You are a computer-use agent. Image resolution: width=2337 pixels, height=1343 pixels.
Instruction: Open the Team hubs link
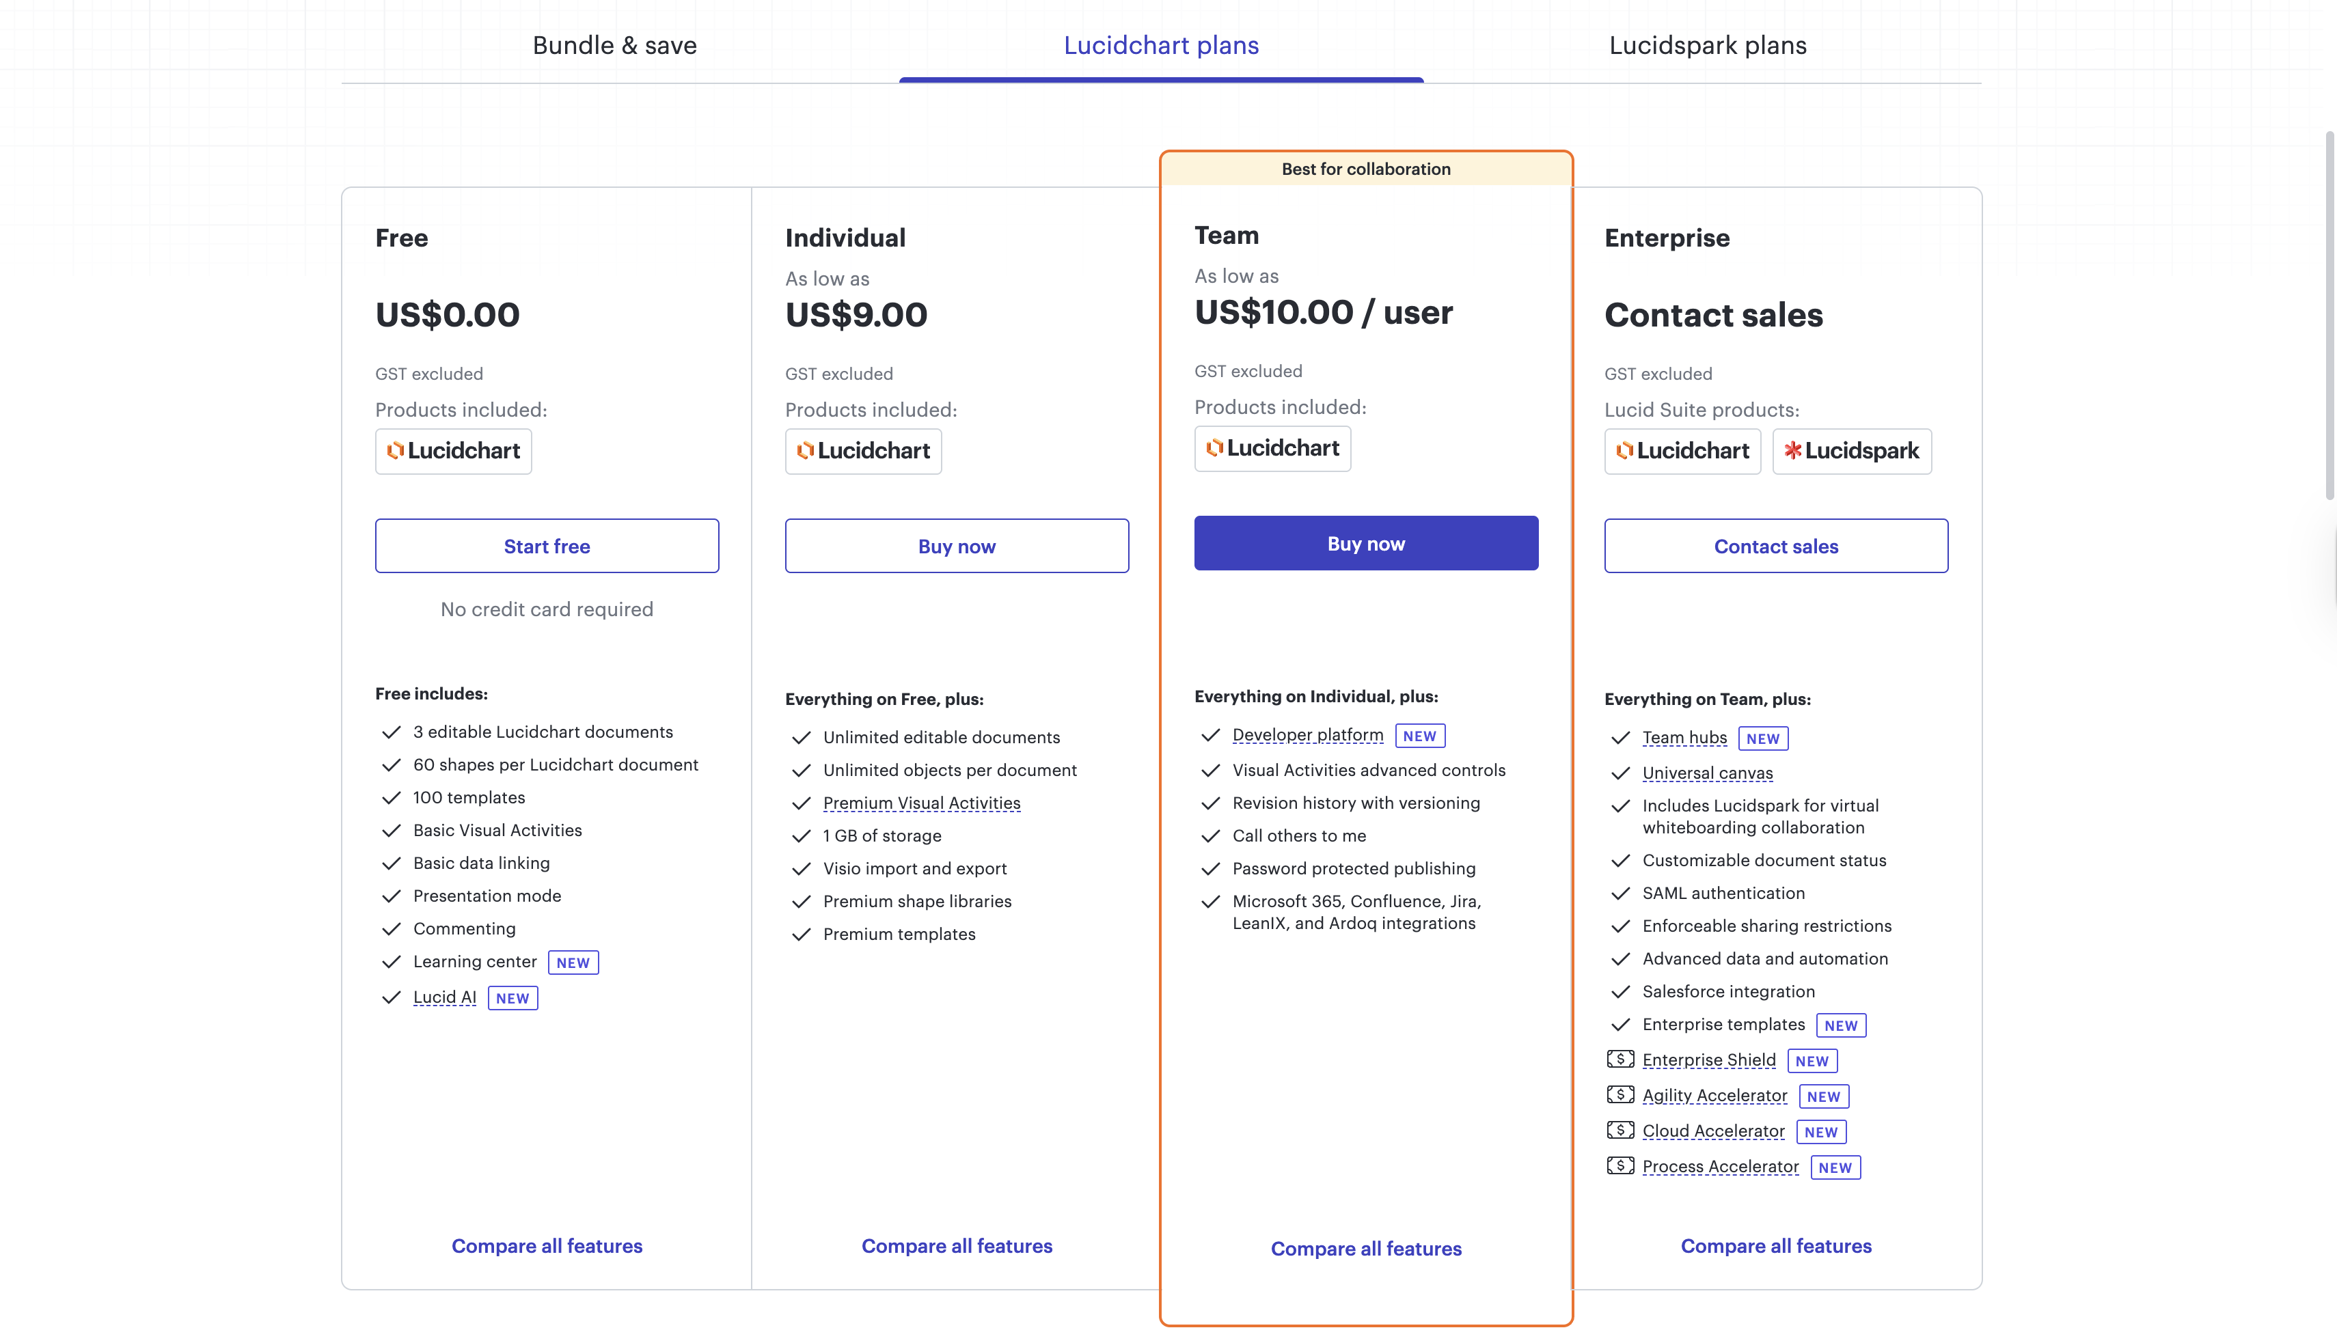point(1684,738)
